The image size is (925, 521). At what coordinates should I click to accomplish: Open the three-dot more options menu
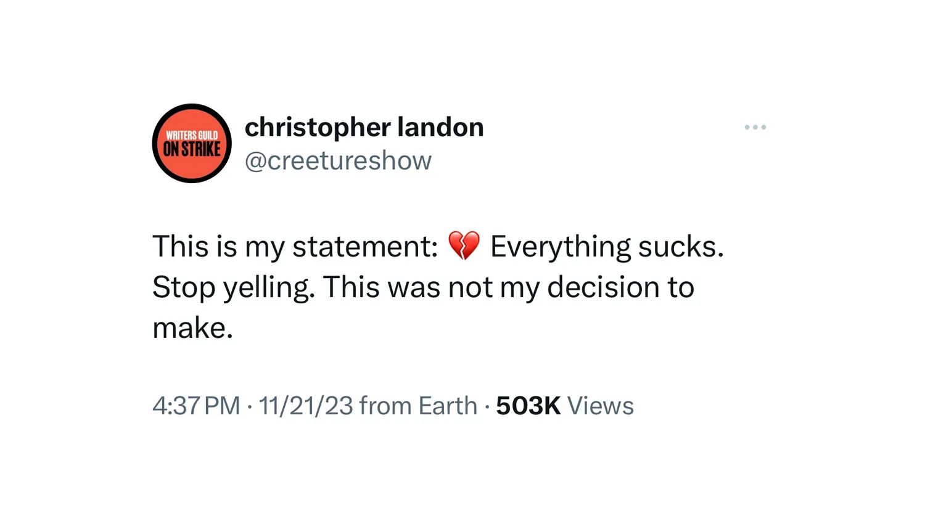click(755, 128)
